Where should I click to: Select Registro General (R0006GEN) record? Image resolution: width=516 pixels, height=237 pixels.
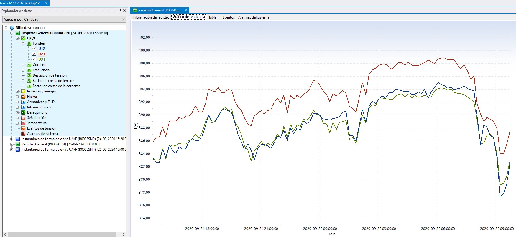point(60,144)
